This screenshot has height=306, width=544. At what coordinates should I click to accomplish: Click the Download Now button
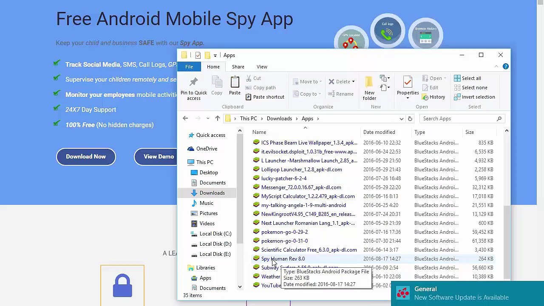(86, 157)
